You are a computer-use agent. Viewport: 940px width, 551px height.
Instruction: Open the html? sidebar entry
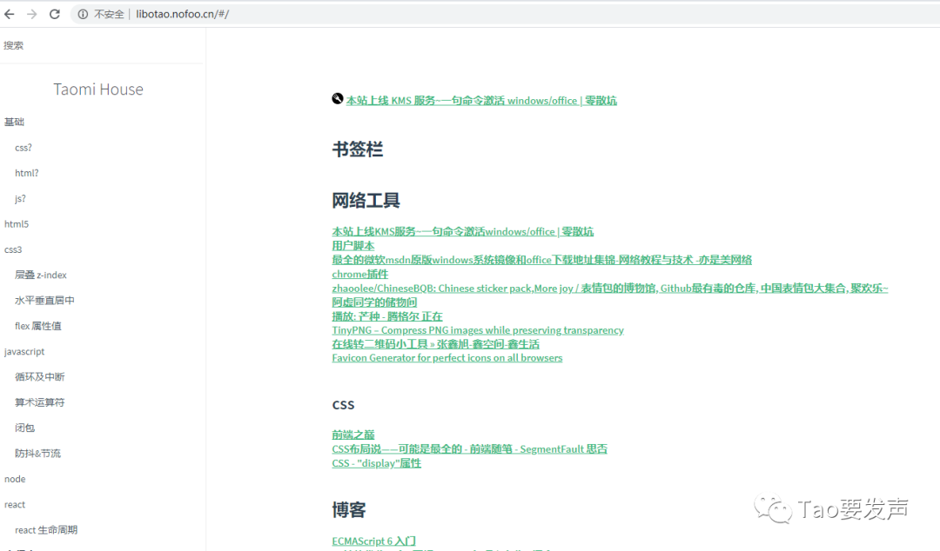(27, 173)
